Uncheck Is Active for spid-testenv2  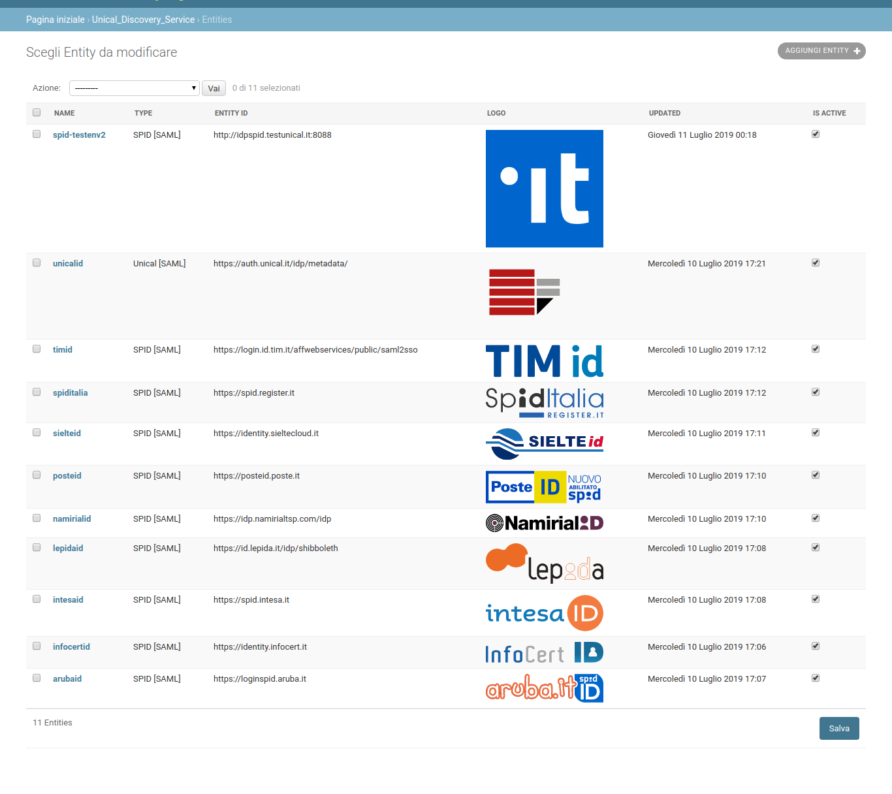click(816, 134)
